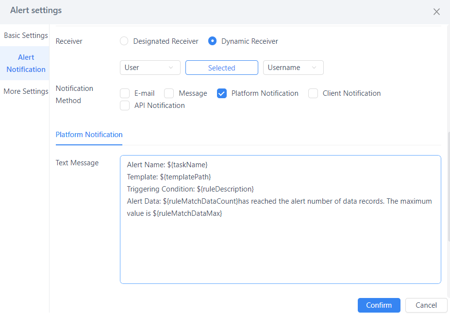The height and width of the screenshot is (315, 450).
Task: Disable the Platform Notification checkbox
Action: (x=222, y=93)
